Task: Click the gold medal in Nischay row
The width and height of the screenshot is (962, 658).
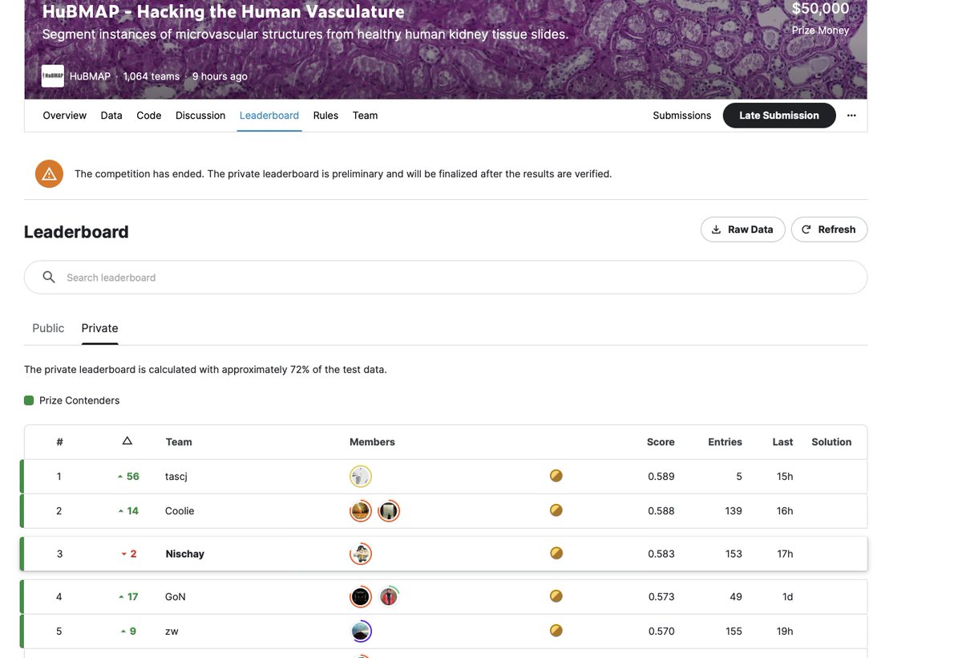Action: (556, 553)
